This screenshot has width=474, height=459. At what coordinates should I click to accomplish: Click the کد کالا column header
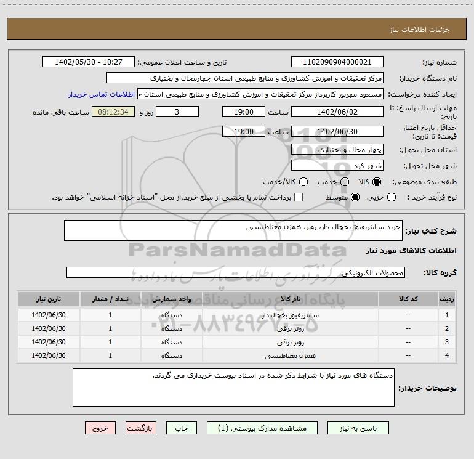[x=408, y=299]
